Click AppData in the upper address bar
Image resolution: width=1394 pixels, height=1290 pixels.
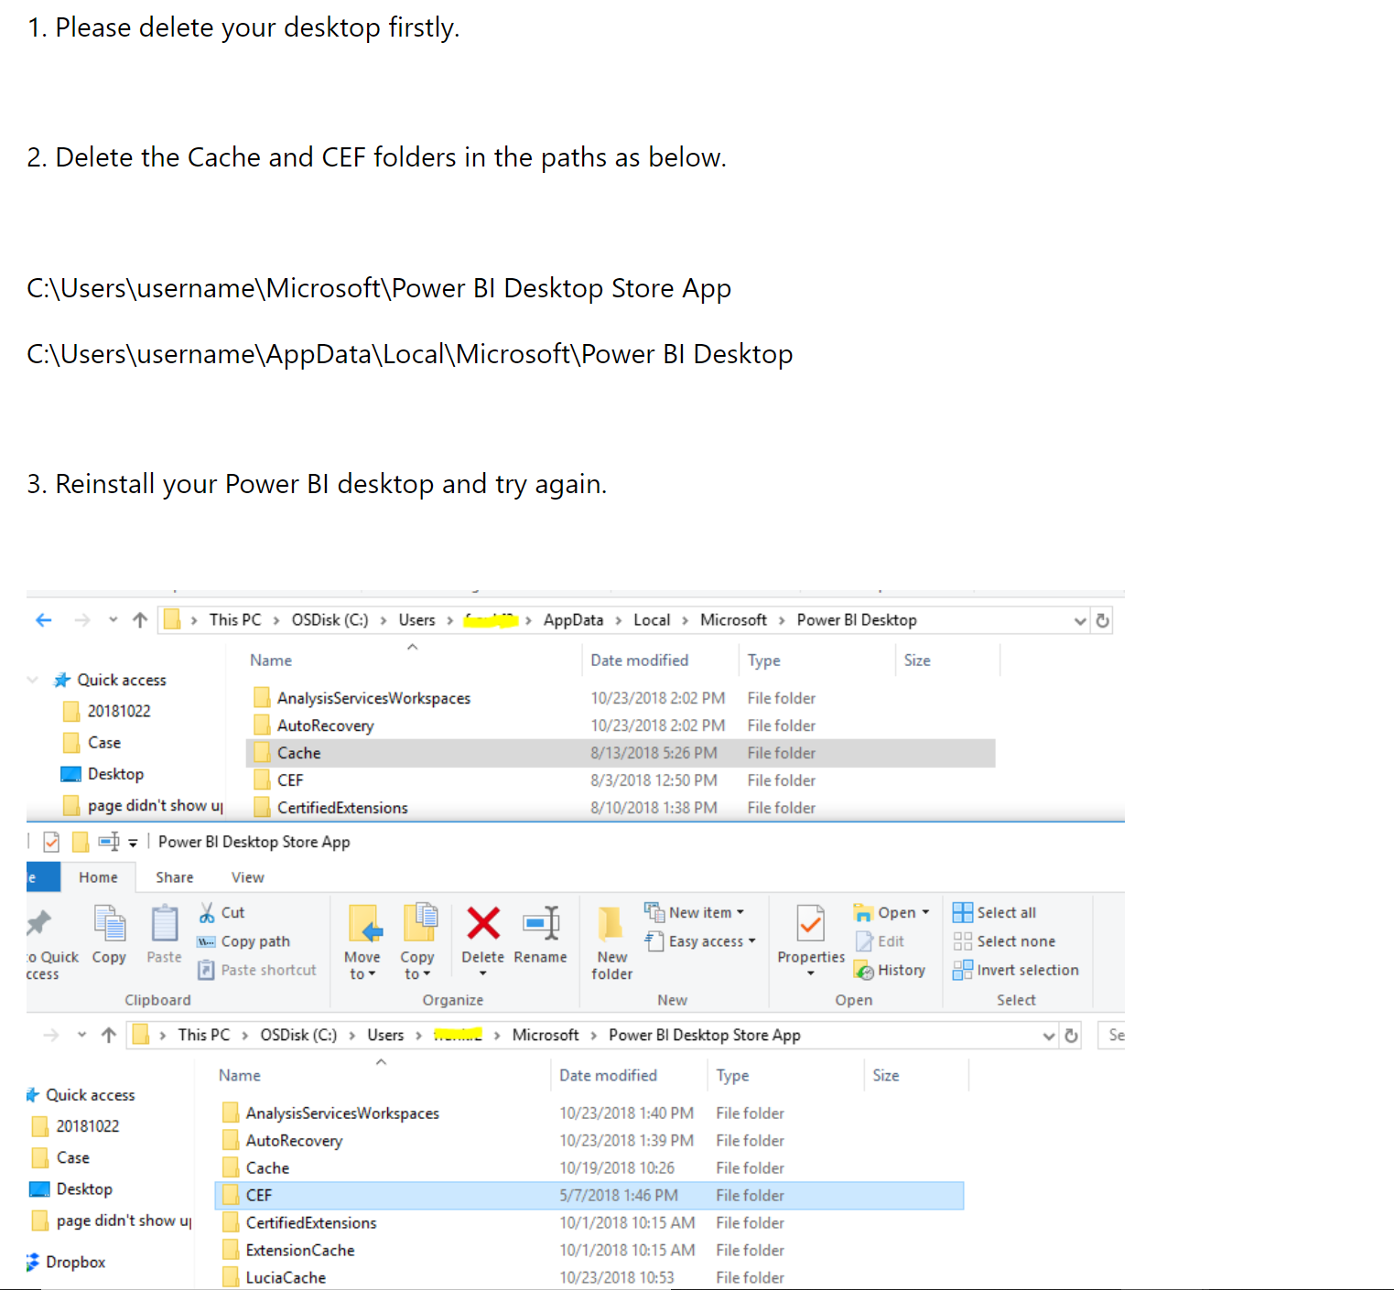click(573, 620)
